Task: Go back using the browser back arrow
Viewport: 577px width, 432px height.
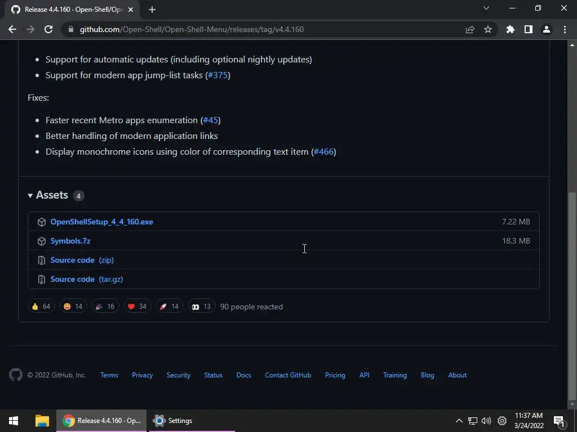Action: [x=12, y=29]
